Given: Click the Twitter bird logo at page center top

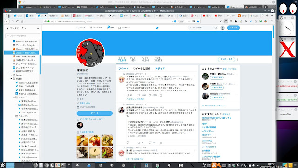Looking at the screenshot, I should point(157,28).
